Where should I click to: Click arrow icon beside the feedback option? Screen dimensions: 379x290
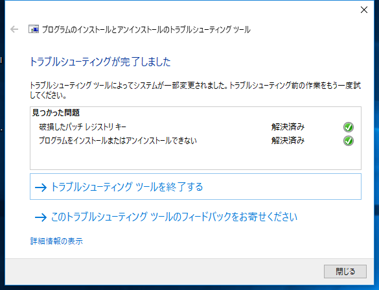[x=41, y=217]
